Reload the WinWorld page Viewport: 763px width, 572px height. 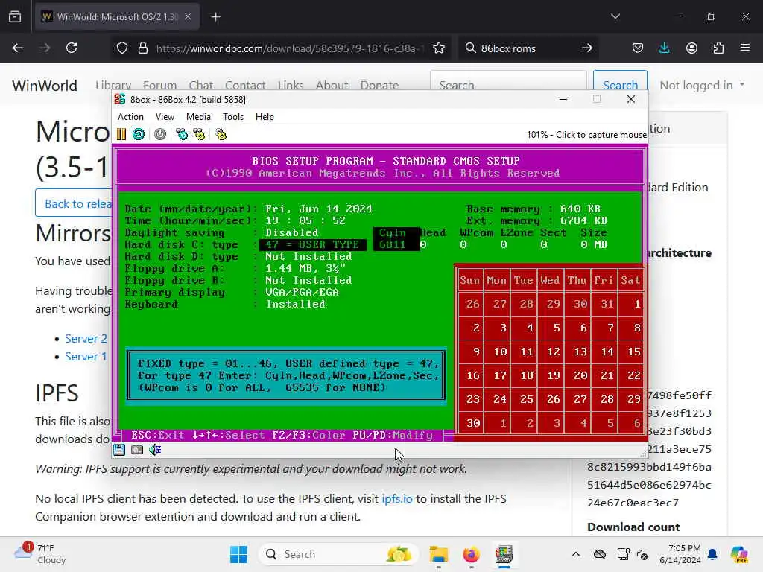[x=72, y=48]
